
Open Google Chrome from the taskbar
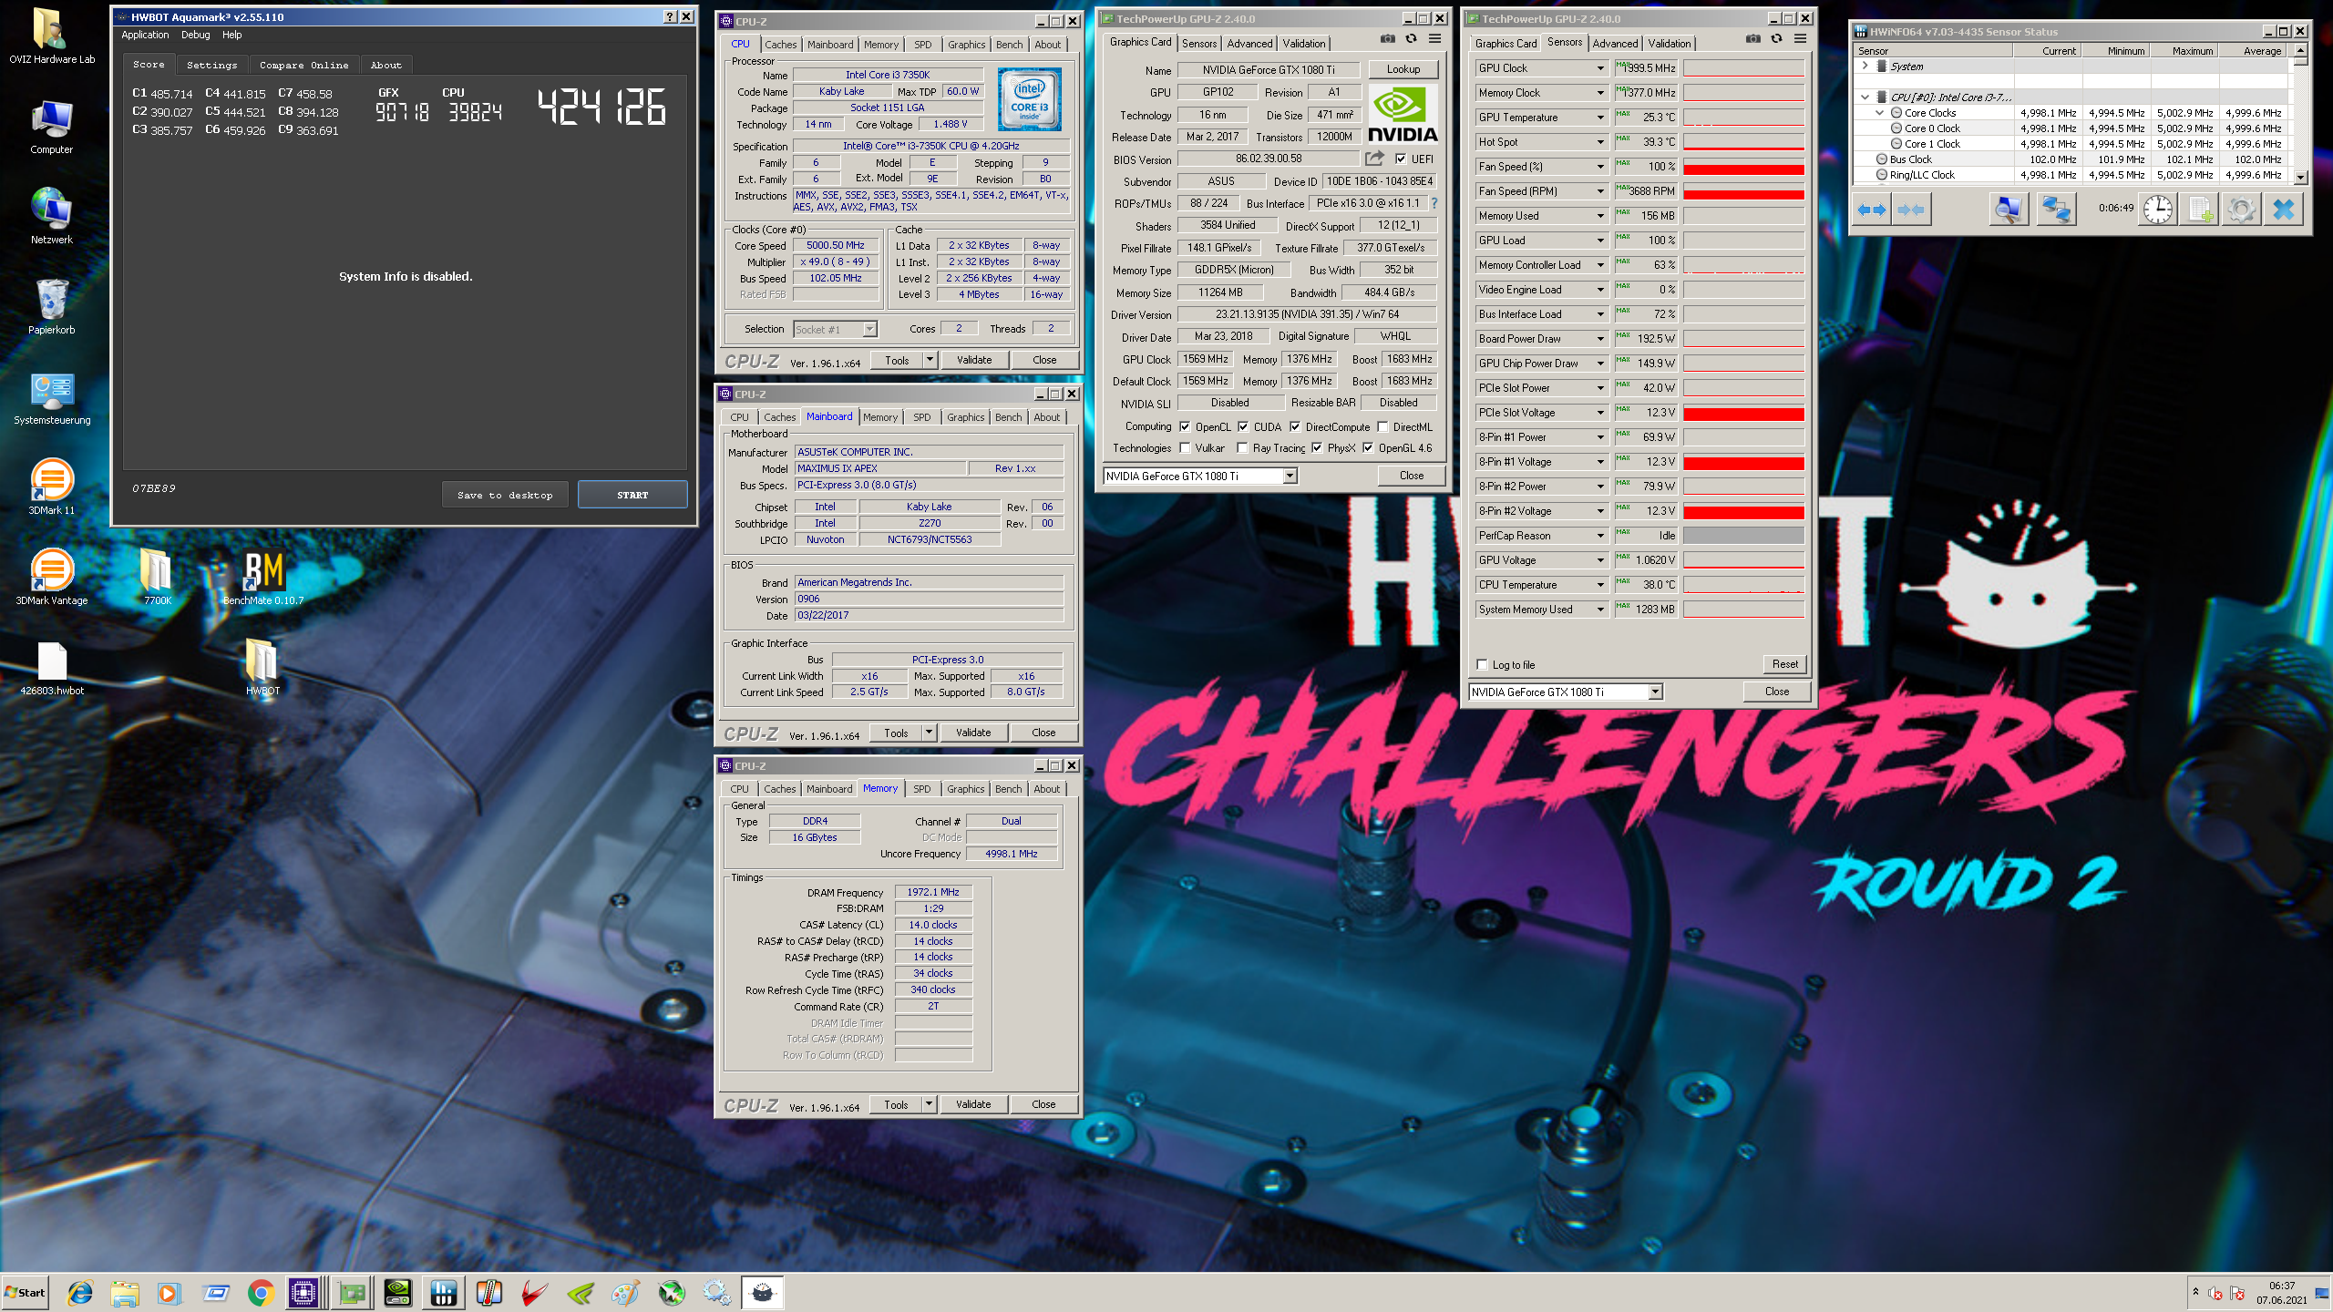click(x=261, y=1292)
